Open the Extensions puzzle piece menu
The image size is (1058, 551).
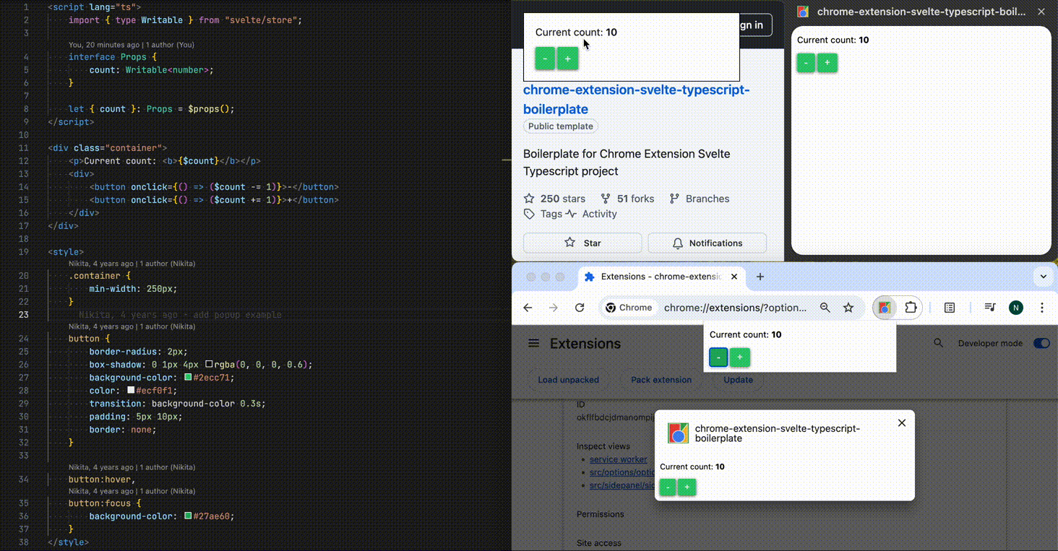click(911, 308)
